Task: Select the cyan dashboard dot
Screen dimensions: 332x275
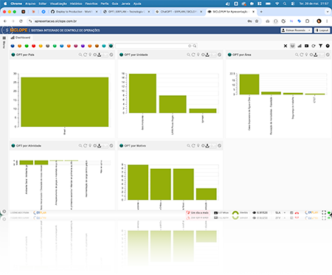Action: tap(104, 46)
